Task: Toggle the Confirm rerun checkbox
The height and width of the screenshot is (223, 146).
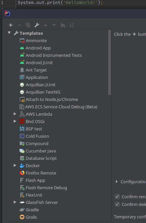Action: tap(117, 197)
